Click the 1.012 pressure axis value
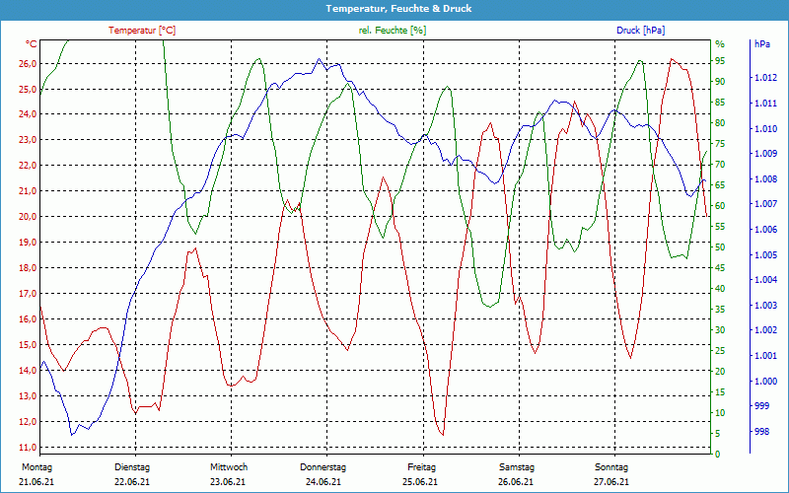The image size is (789, 493). (x=765, y=78)
